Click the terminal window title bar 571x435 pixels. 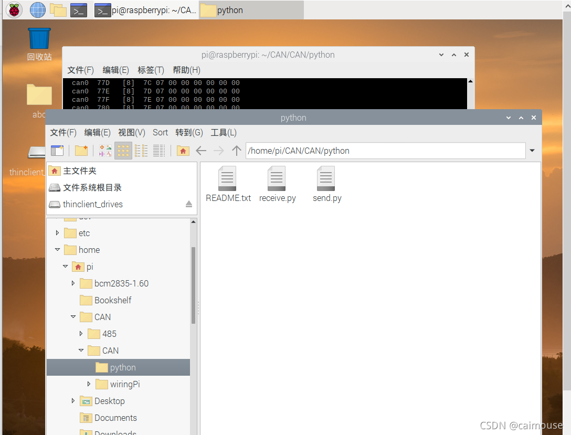click(x=268, y=55)
